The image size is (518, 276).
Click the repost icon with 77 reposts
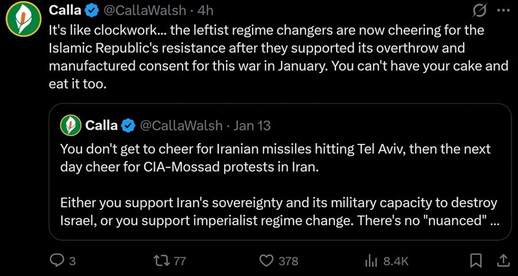[159, 260]
